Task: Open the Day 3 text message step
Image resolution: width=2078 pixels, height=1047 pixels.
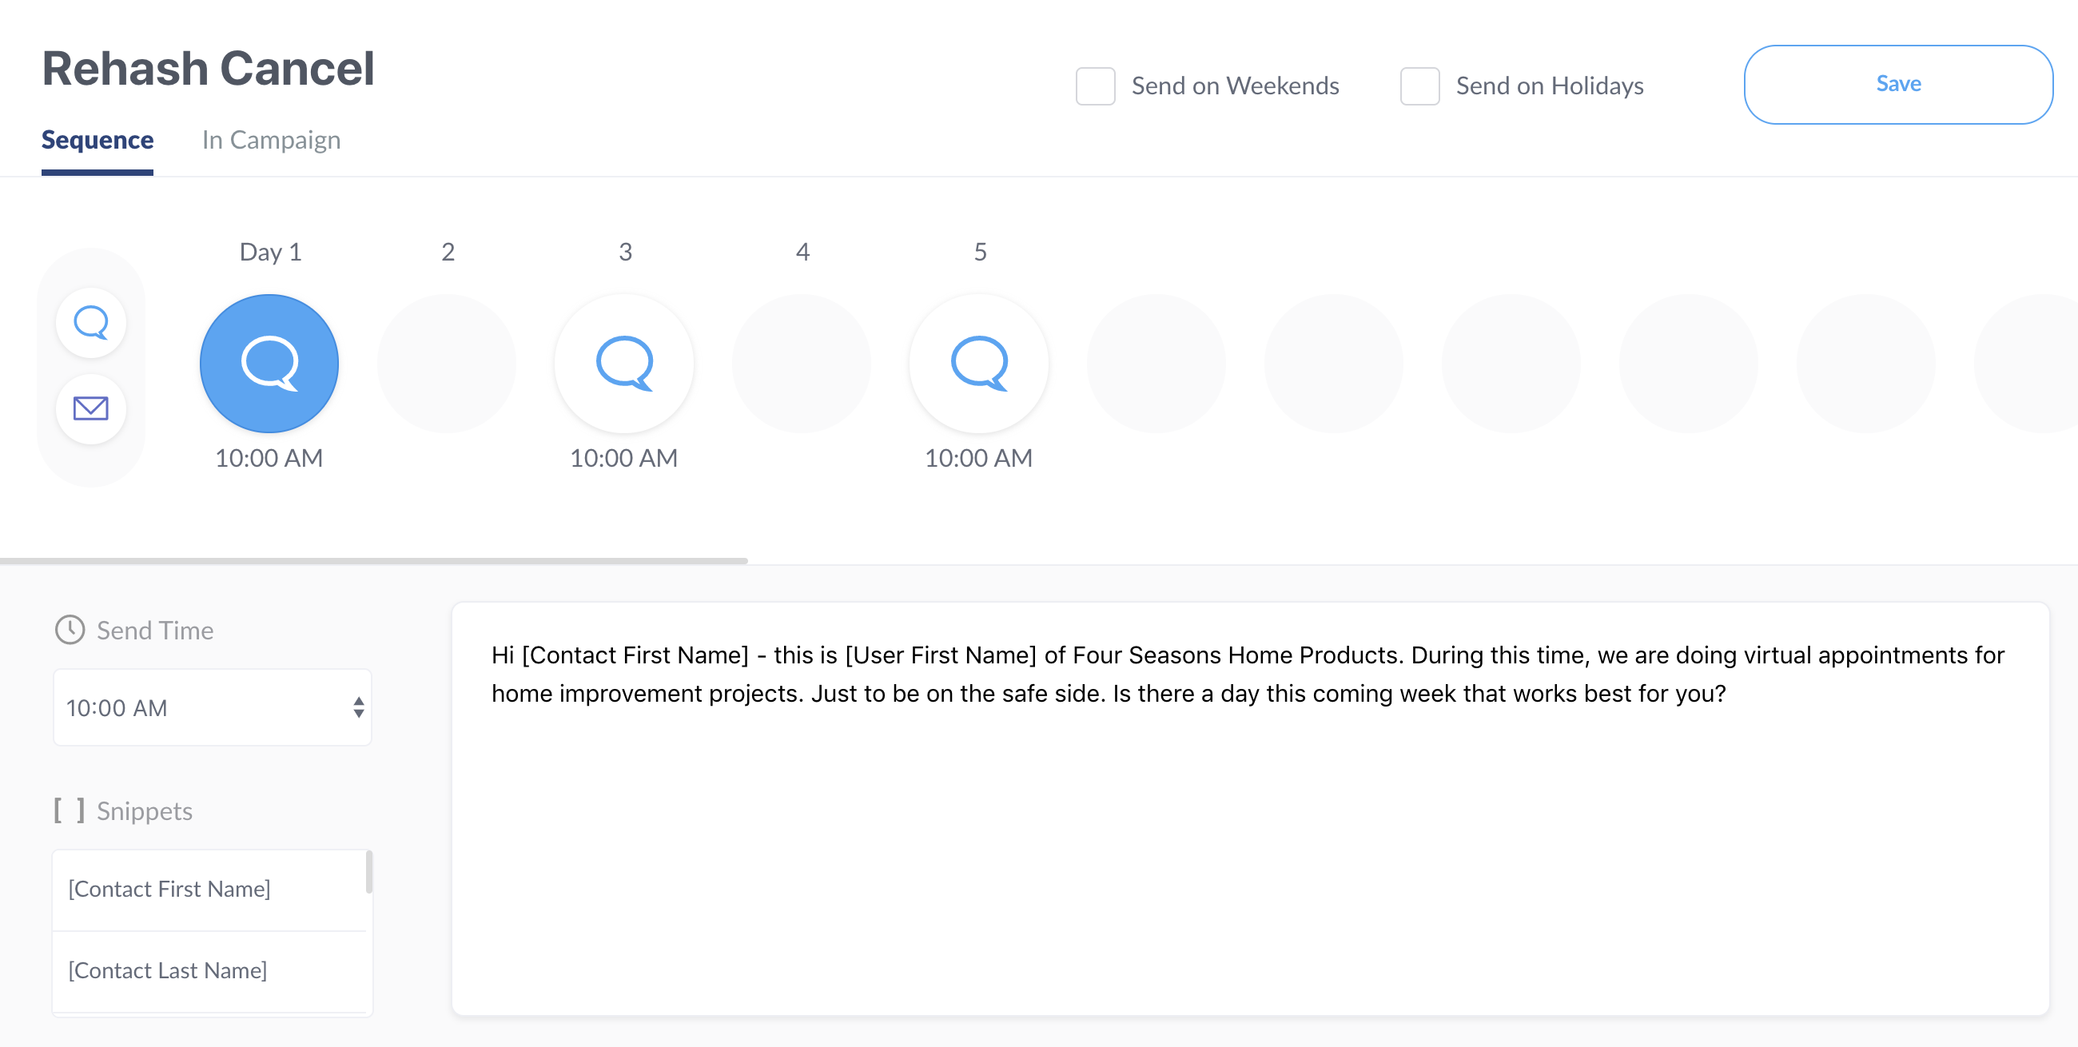Action: click(x=623, y=363)
